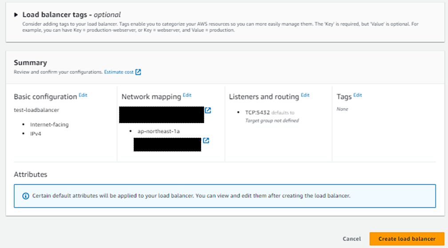Click the ap-northeast-1a availability zone entry
The width and height of the screenshot is (448, 248).
pyautogui.click(x=159, y=131)
